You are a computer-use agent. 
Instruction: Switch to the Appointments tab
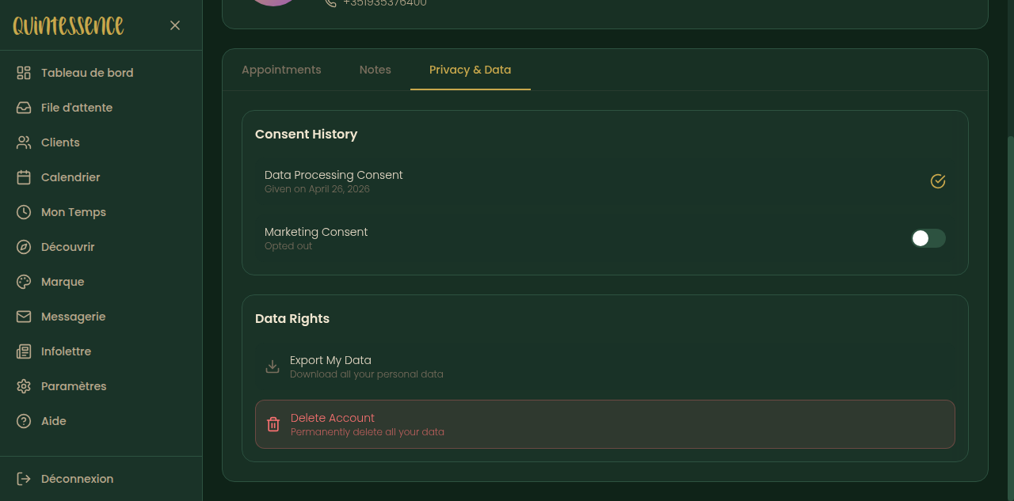pos(281,70)
